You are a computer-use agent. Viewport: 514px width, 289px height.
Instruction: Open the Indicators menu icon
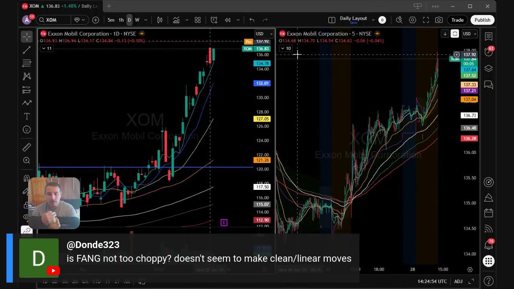point(176,20)
